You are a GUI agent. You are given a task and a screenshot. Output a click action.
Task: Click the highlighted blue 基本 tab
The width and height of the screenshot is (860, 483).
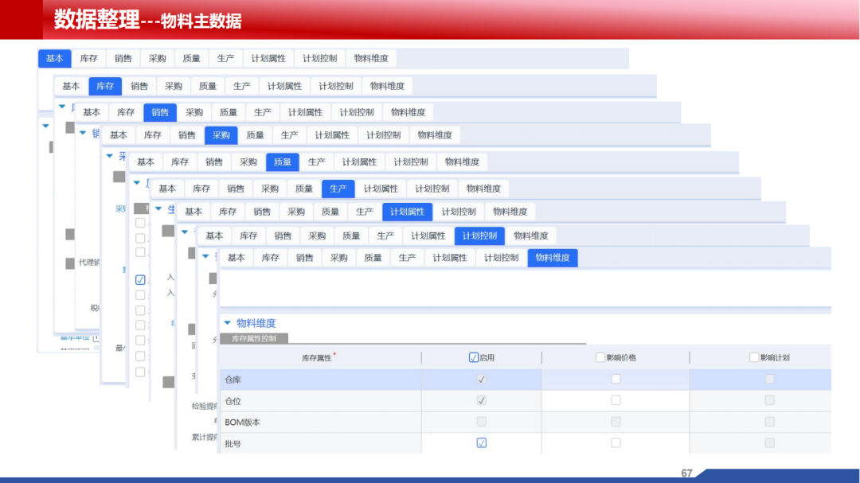(x=54, y=58)
